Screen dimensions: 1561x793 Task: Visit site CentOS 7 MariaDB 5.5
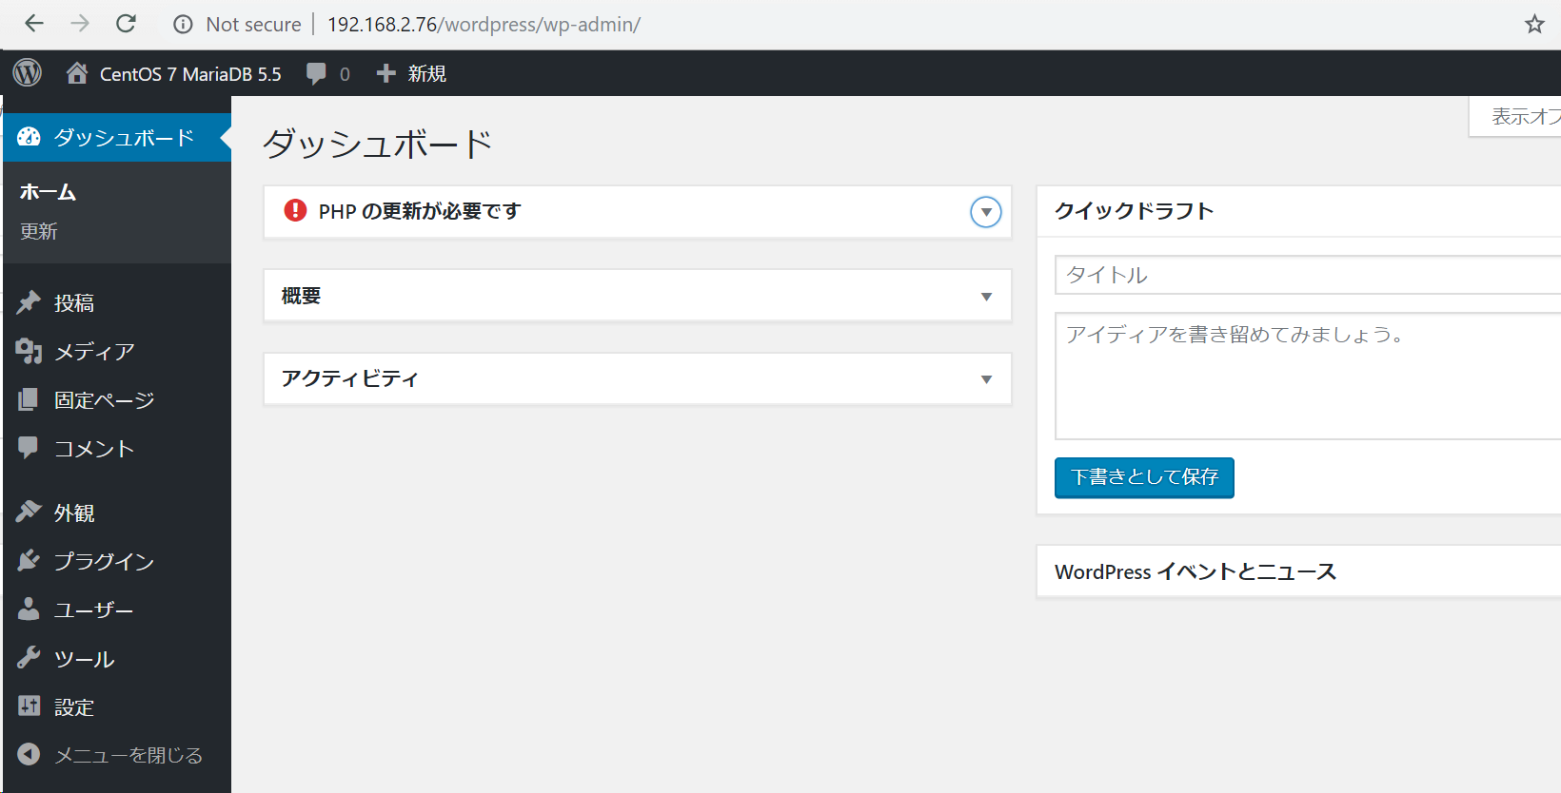click(190, 74)
